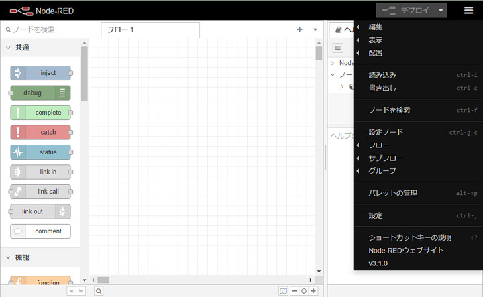This screenshot has height=297, width=483.
Task: Open Node-REDウェブサイト link
Action: pos(419,251)
